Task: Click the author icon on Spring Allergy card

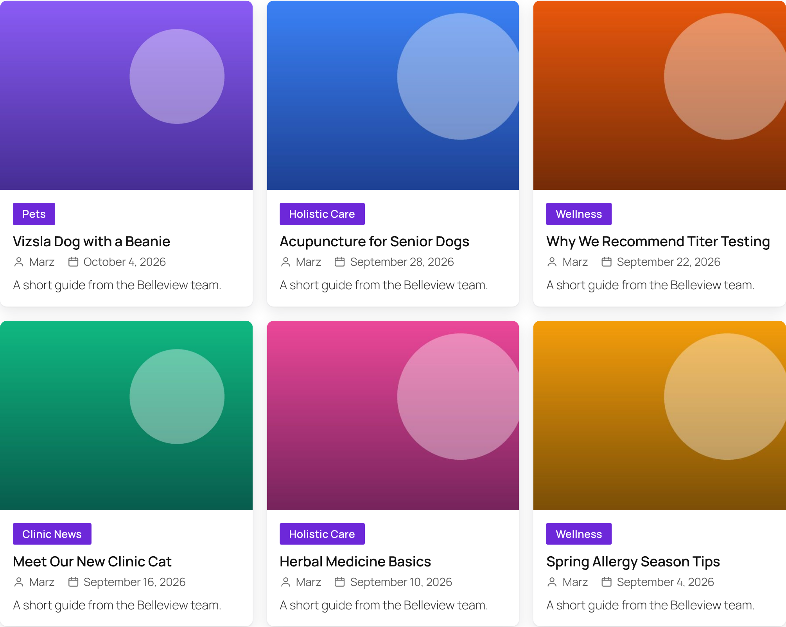Action: tap(552, 582)
